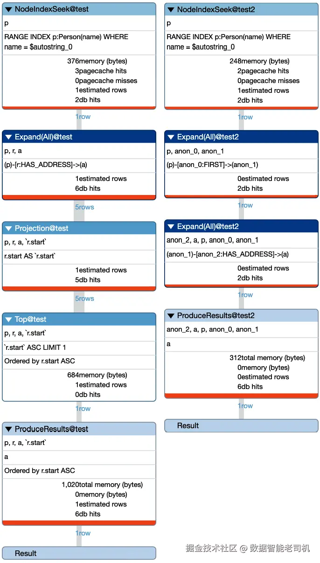Click 1 row label below NodeIndexSeek@test2

tap(245, 117)
